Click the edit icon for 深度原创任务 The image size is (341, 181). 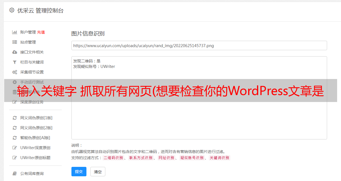[15, 102]
